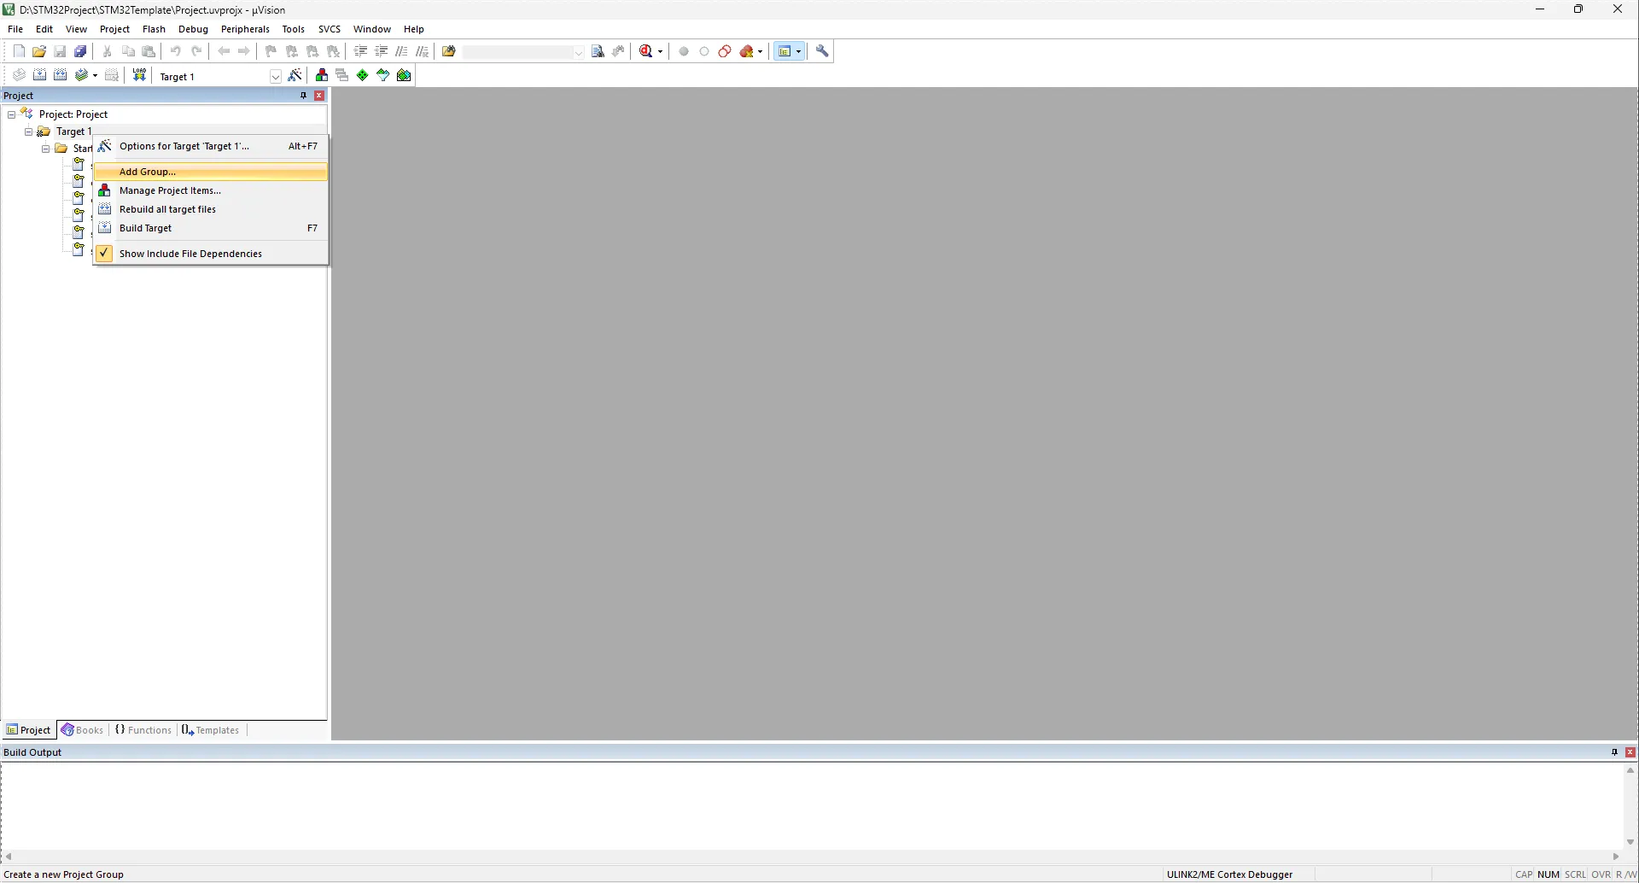Screen dimensions: 1639x883
Task: Click the Insert Breakpoint red dot icon
Action: (684, 51)
